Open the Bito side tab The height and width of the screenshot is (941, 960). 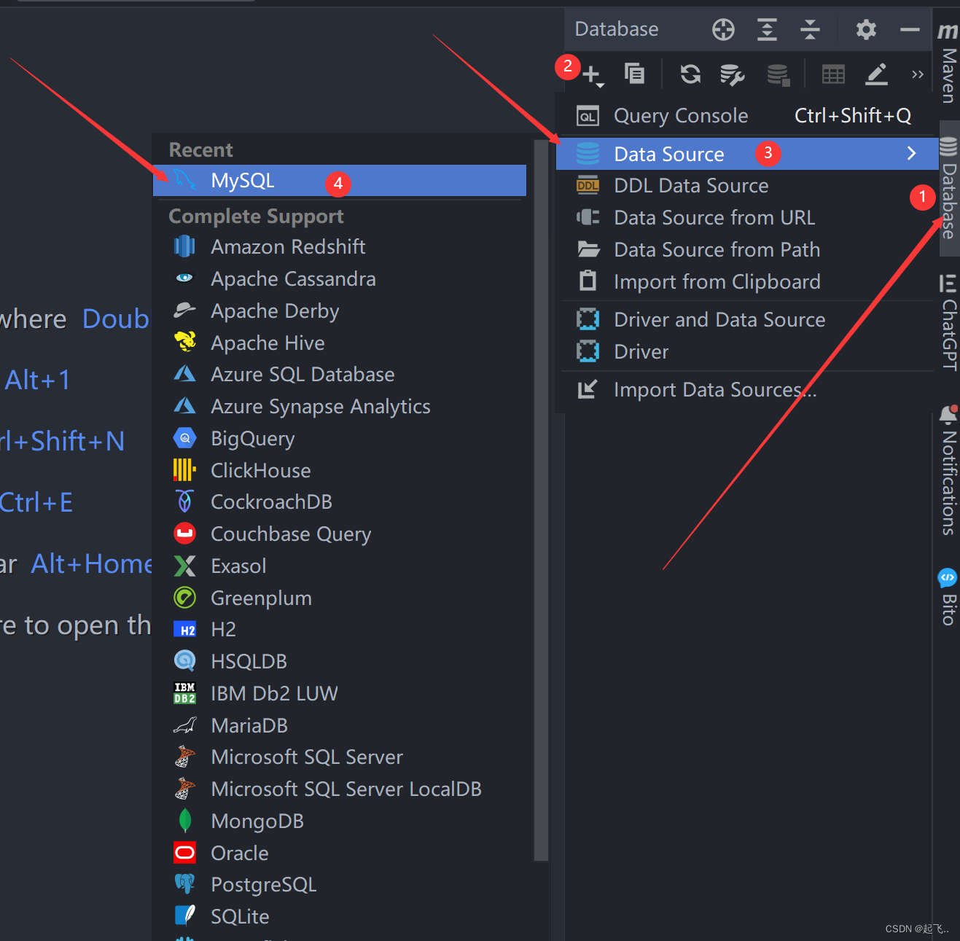[x=948, y=596]
